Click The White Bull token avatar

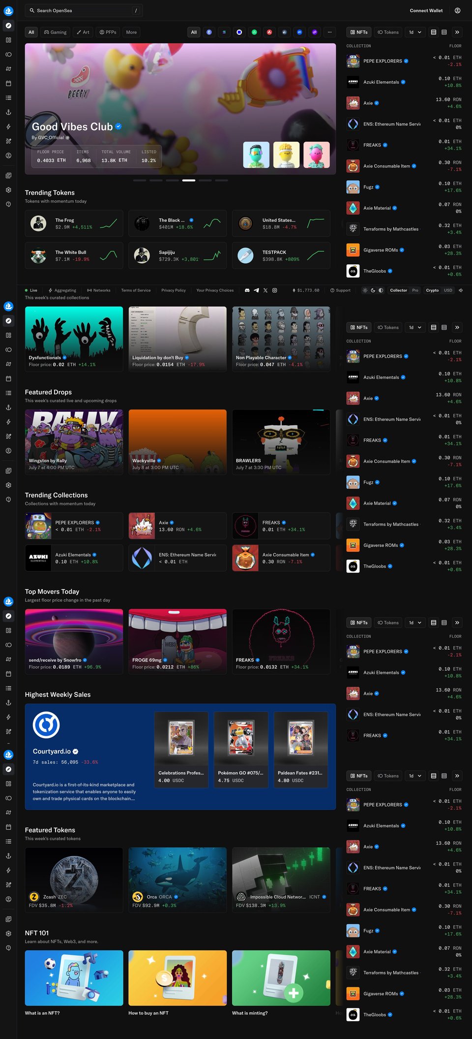38,255
